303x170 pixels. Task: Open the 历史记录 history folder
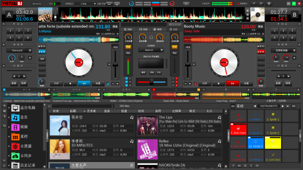point(23,165)
